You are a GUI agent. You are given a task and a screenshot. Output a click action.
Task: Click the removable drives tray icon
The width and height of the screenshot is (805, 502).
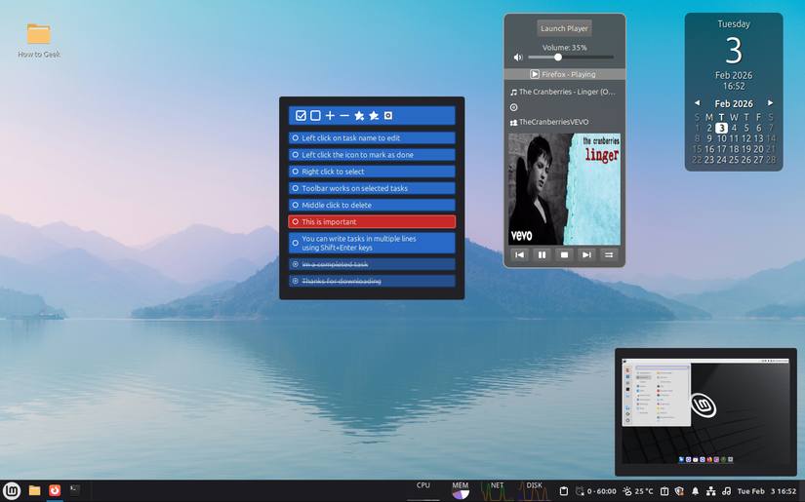point(664,491)
